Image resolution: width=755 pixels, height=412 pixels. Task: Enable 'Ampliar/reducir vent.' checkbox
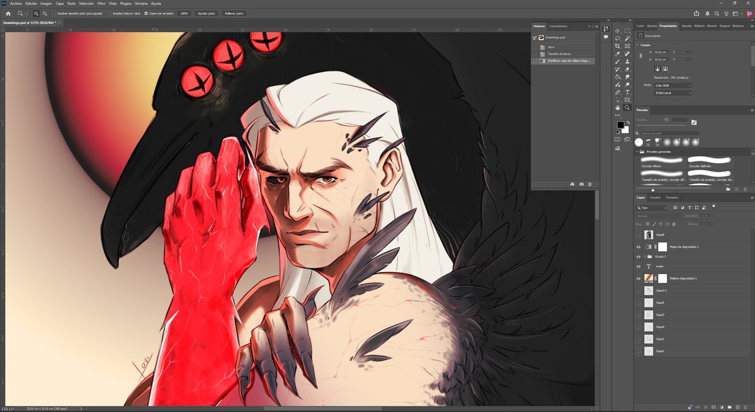click(110, 13)
